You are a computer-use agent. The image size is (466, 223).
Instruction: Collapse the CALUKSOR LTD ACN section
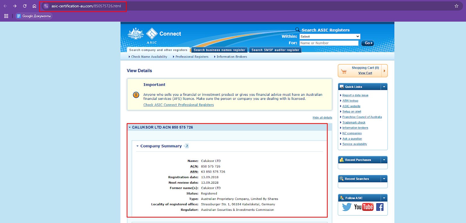pos(130,127)
